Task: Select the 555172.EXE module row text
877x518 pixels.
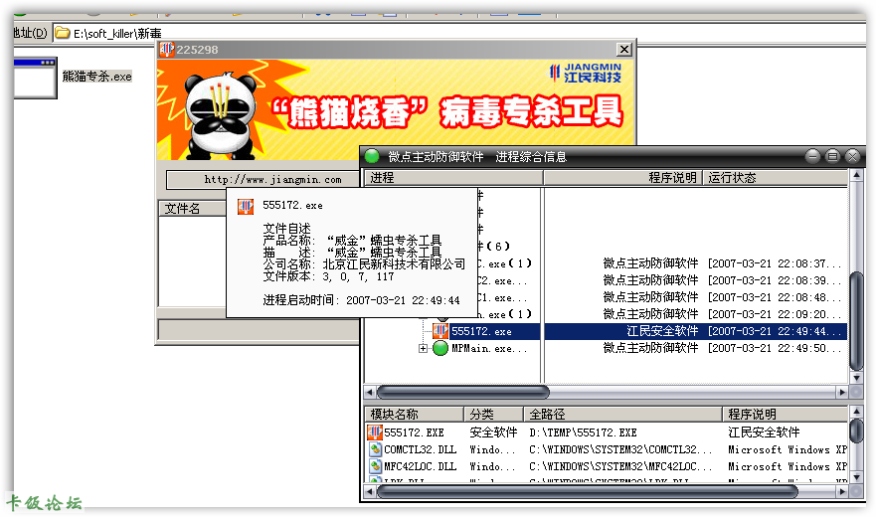Action: [414, 432]
